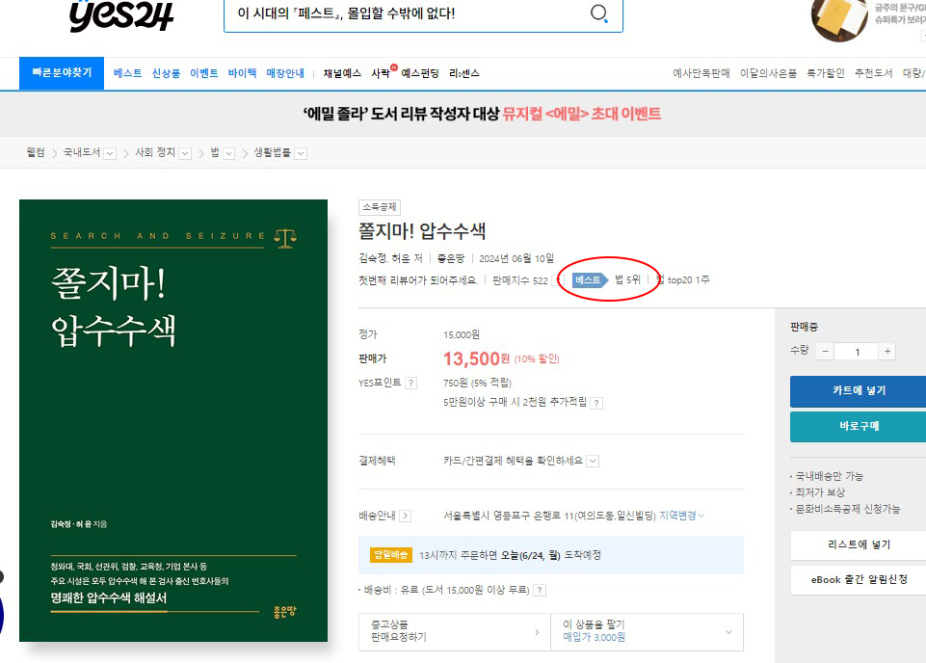Click the 정가 15,000원 value
Screen dimensions: 926x663
click(462, 334)
